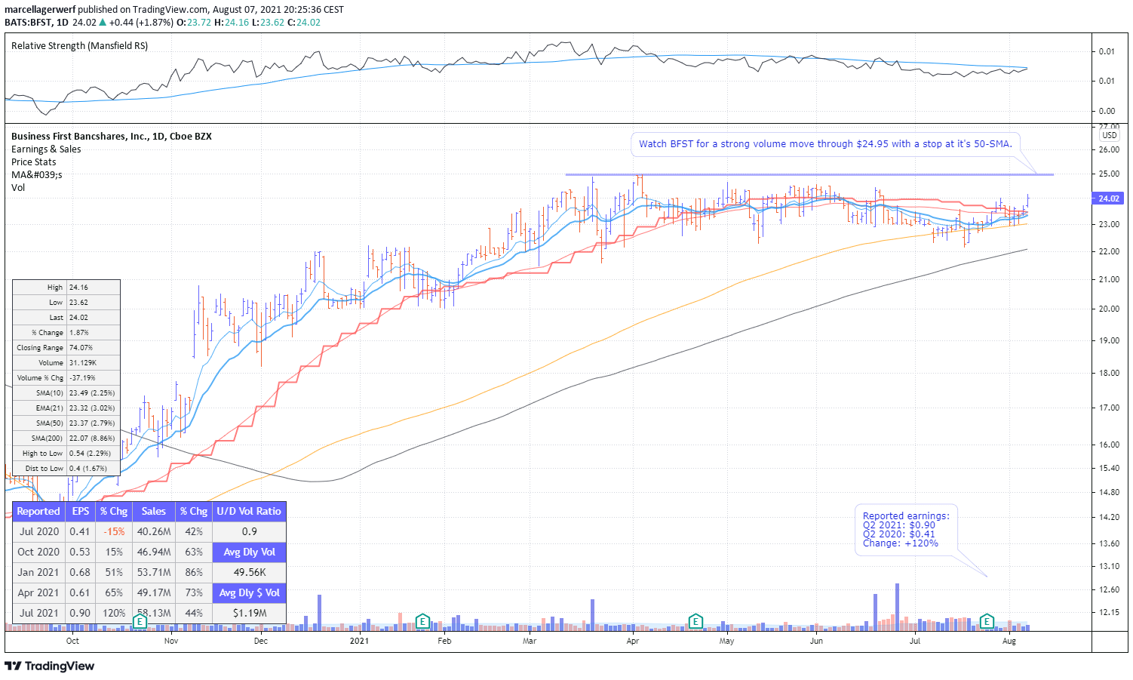
Task: Click the 'Jun' label on time axis
Action: [816, 642]
